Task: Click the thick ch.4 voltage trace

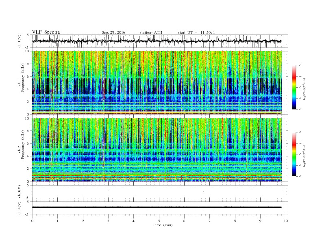Action: coord(157,207)
